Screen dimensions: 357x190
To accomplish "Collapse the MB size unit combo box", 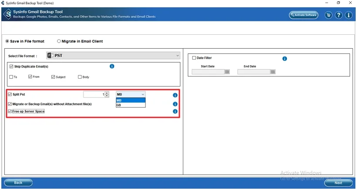I will pos(142,94).
